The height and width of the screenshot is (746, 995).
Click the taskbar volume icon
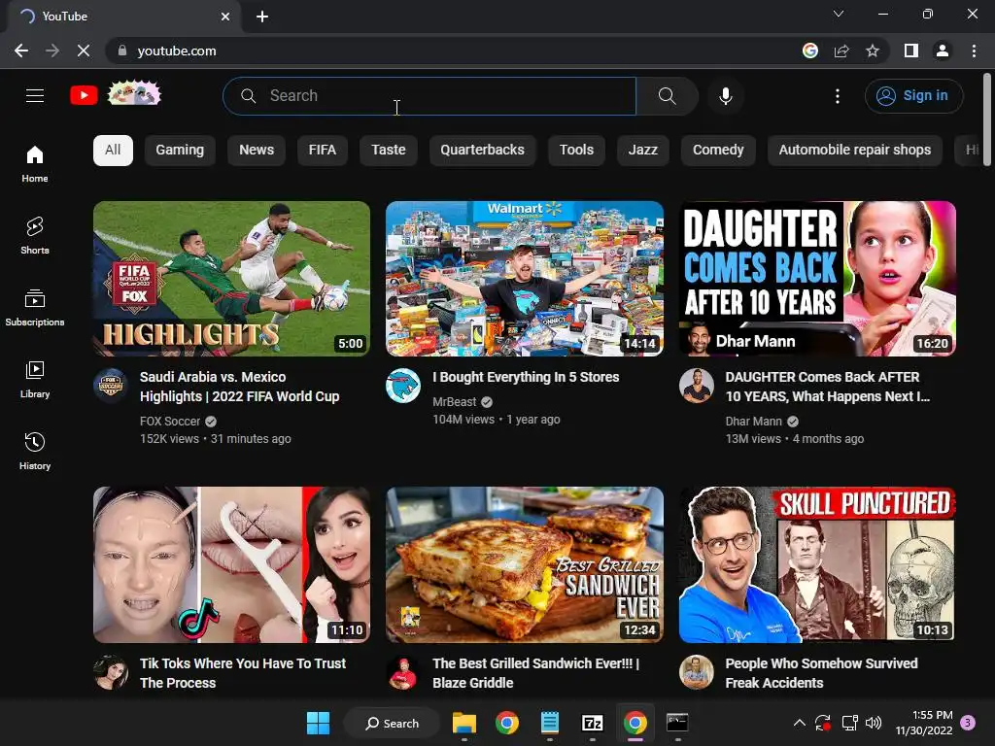pyautogui.click(x=874, y=723)
